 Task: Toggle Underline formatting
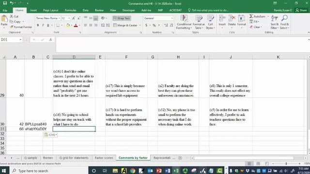(48, 25)
